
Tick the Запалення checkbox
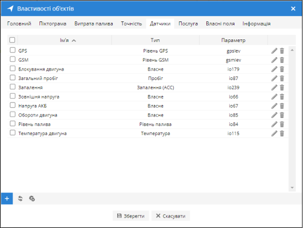point(13,87)
